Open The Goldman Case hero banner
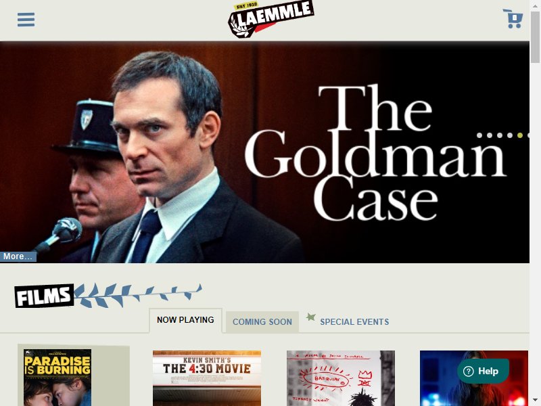 tap(264, 152)
